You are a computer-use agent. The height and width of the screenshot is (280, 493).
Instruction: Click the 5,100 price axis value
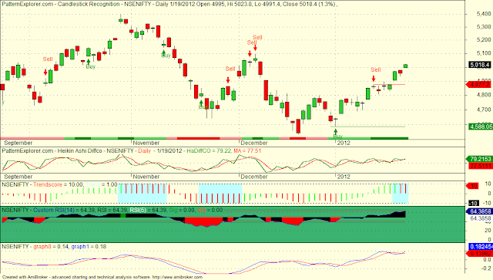point(484,53)
